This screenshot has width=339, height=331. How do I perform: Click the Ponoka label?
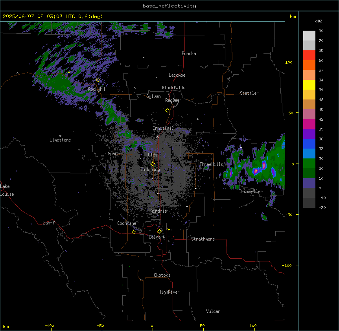coord(189,53)
